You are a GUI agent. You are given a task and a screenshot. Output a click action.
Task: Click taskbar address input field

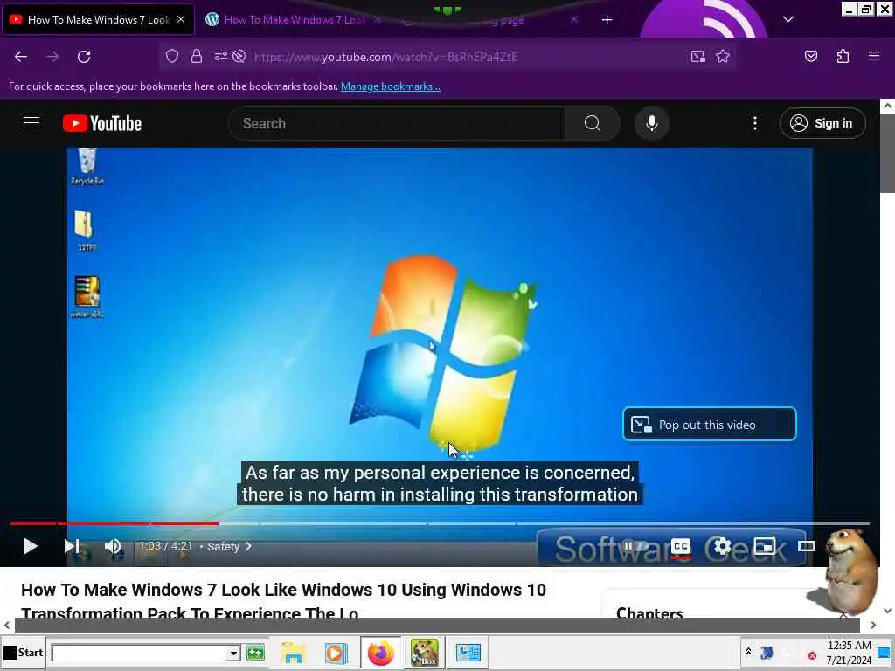click(139, 653)
